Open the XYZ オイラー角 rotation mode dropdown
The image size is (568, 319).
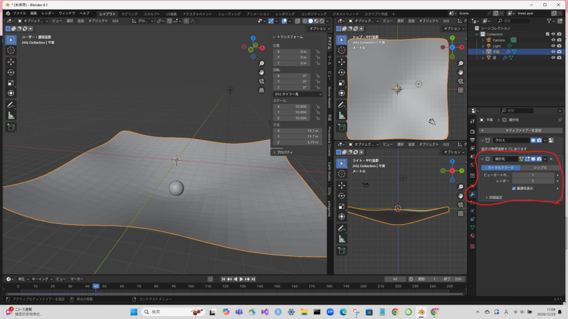click(297, 94)
